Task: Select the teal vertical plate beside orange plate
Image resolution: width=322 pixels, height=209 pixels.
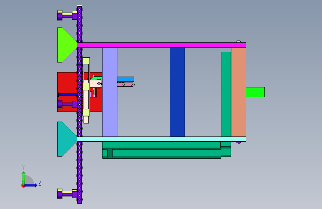Action: pyautogui.click(x=226, y=94)
